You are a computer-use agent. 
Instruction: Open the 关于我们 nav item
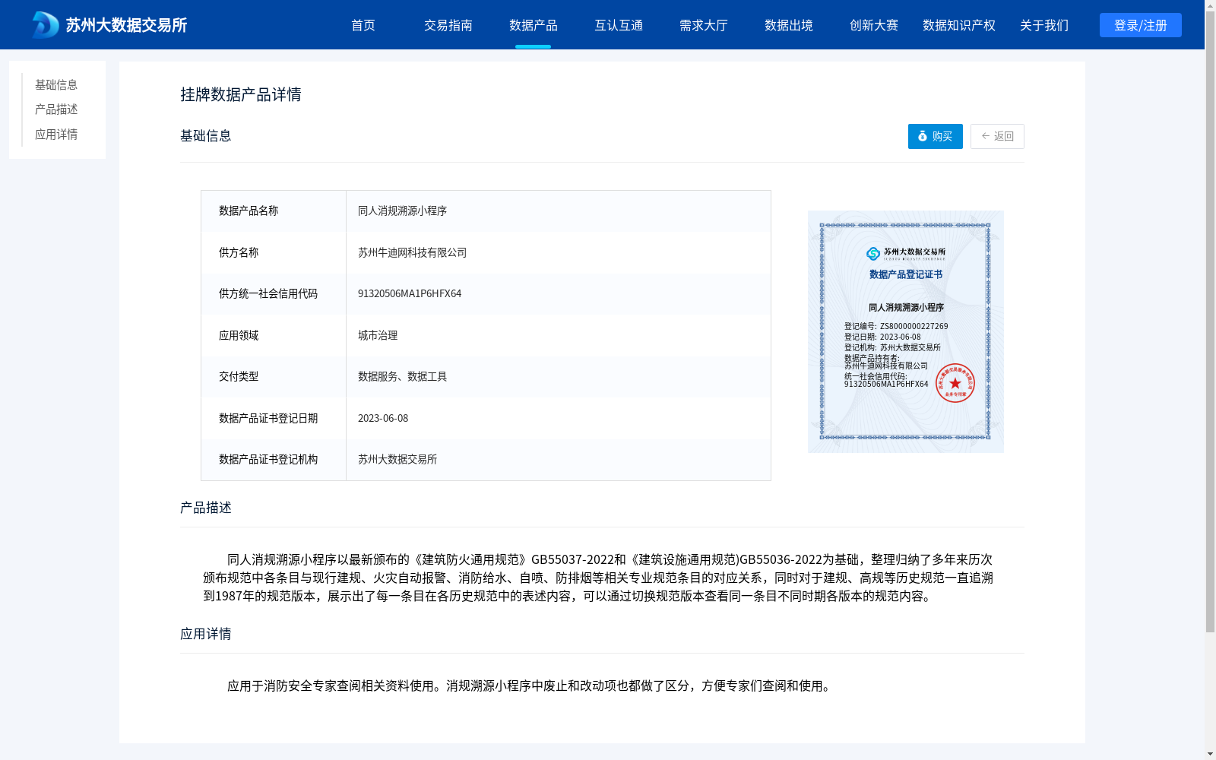(1044, 25)
